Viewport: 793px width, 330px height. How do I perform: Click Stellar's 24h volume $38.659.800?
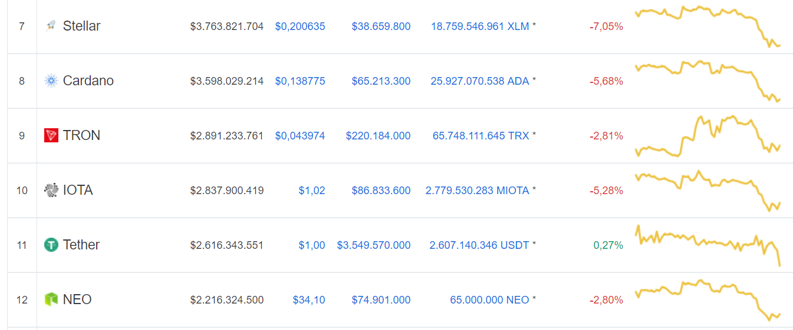[x=381, y=26]
